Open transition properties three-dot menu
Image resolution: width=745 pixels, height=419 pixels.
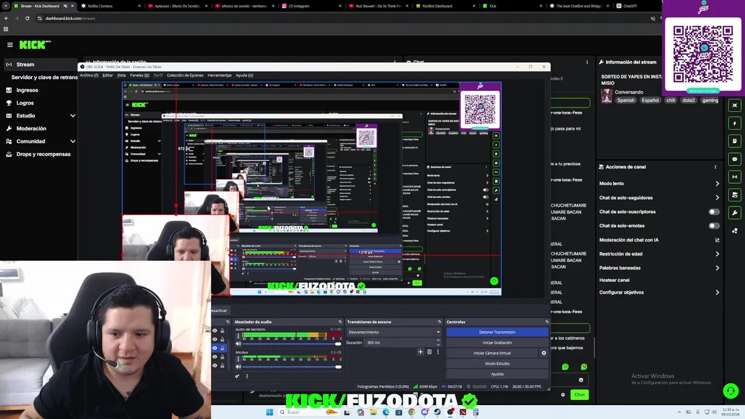tap(438, 351)
